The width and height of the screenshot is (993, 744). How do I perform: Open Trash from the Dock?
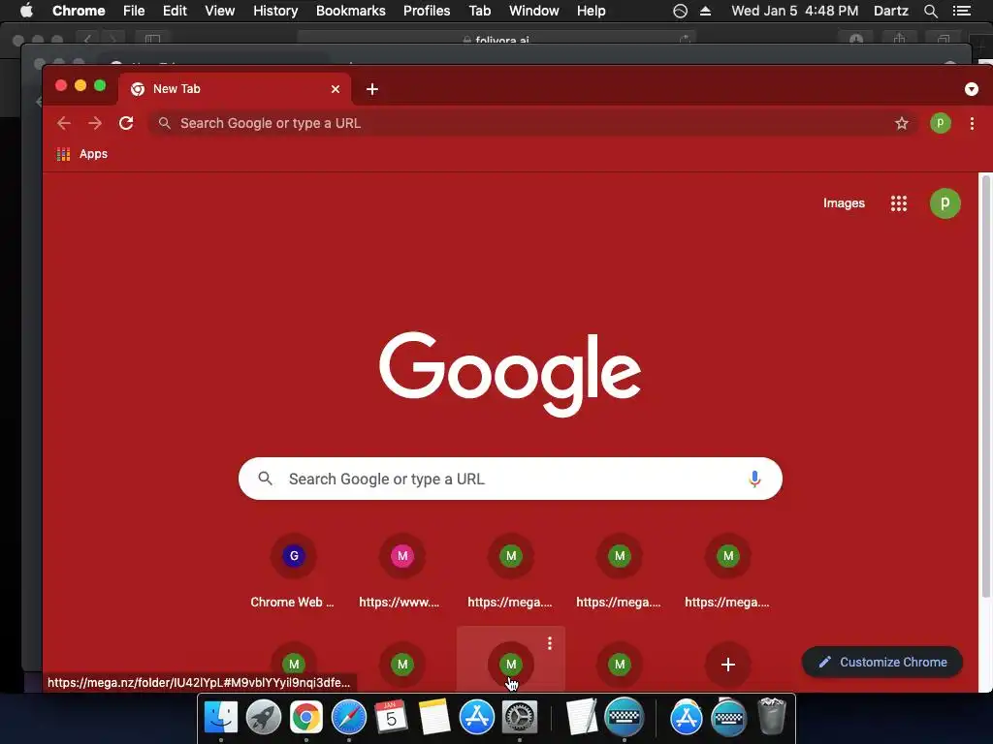pyautogui.click(x=772, y=716)
